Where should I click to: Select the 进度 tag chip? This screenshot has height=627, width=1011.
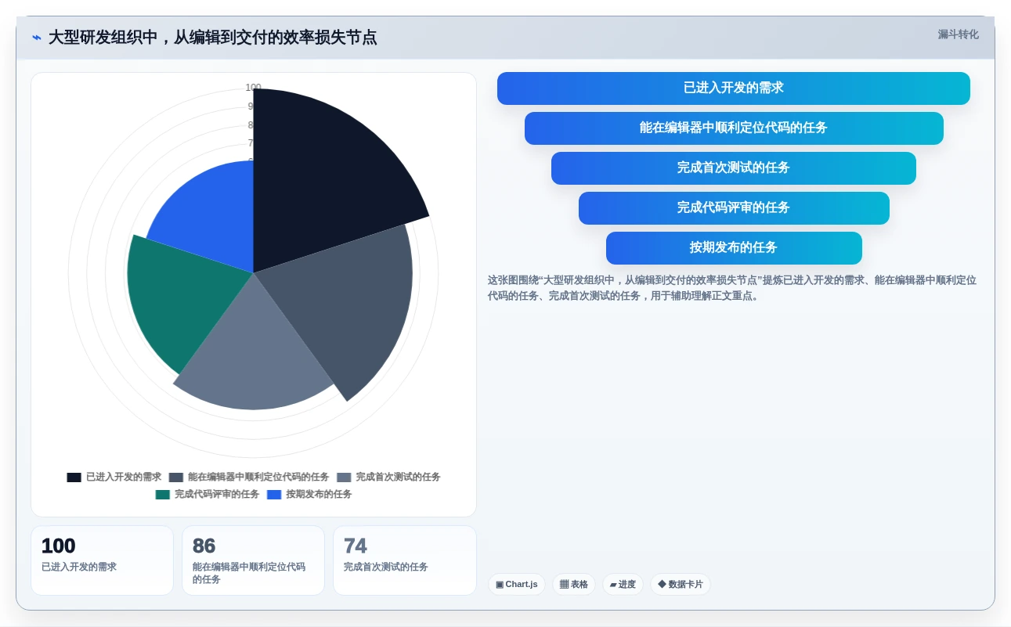pos(623,585)
